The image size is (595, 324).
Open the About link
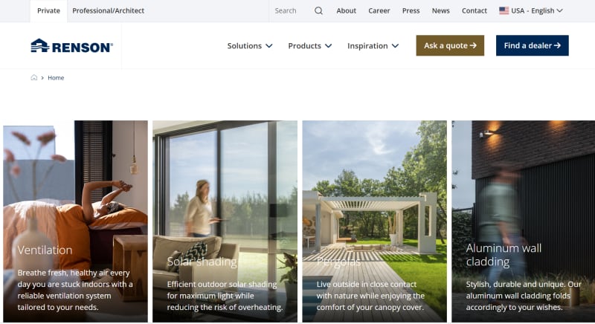point(346,10)
